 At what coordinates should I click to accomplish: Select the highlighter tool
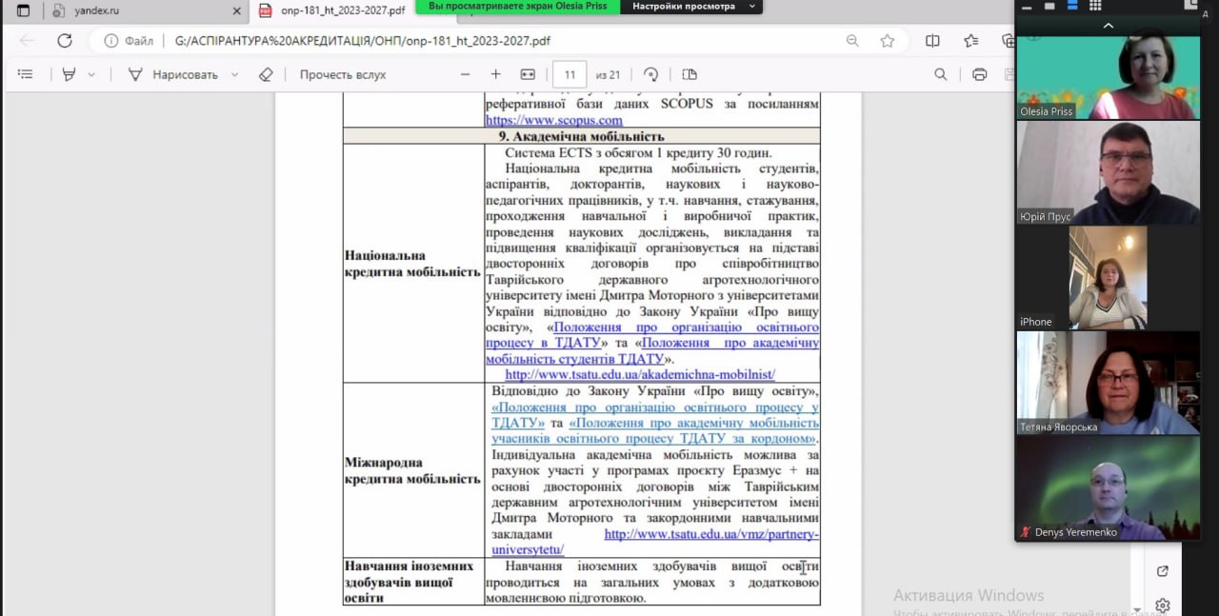69,74
